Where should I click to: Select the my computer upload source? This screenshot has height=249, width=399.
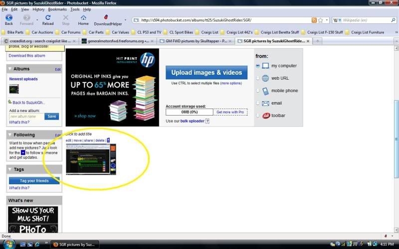(x=257, y=66)
